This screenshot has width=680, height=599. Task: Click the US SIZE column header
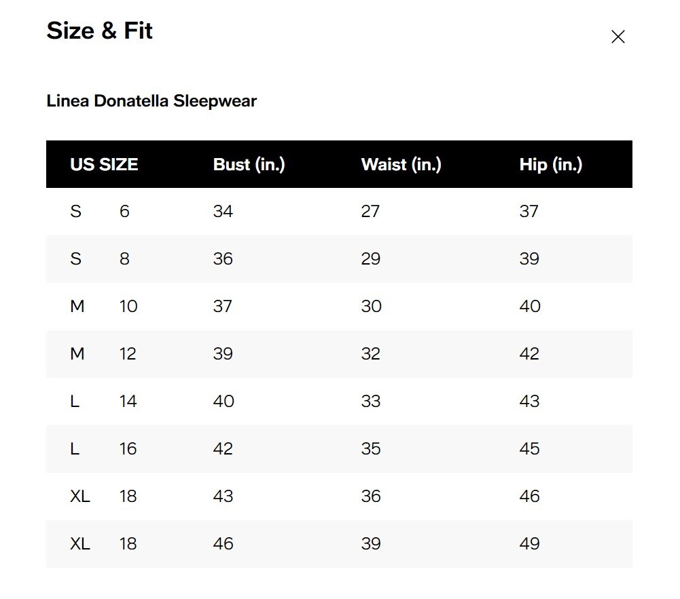point(104,165)
